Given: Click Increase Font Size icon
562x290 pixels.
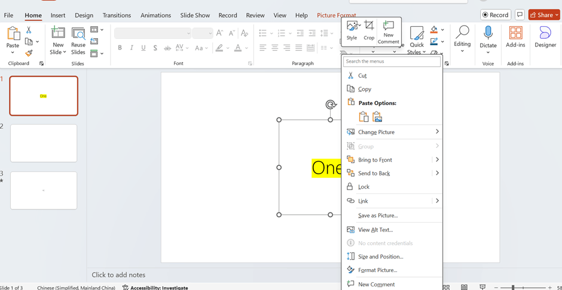Looking at the screenshot, I should point(220,33).
